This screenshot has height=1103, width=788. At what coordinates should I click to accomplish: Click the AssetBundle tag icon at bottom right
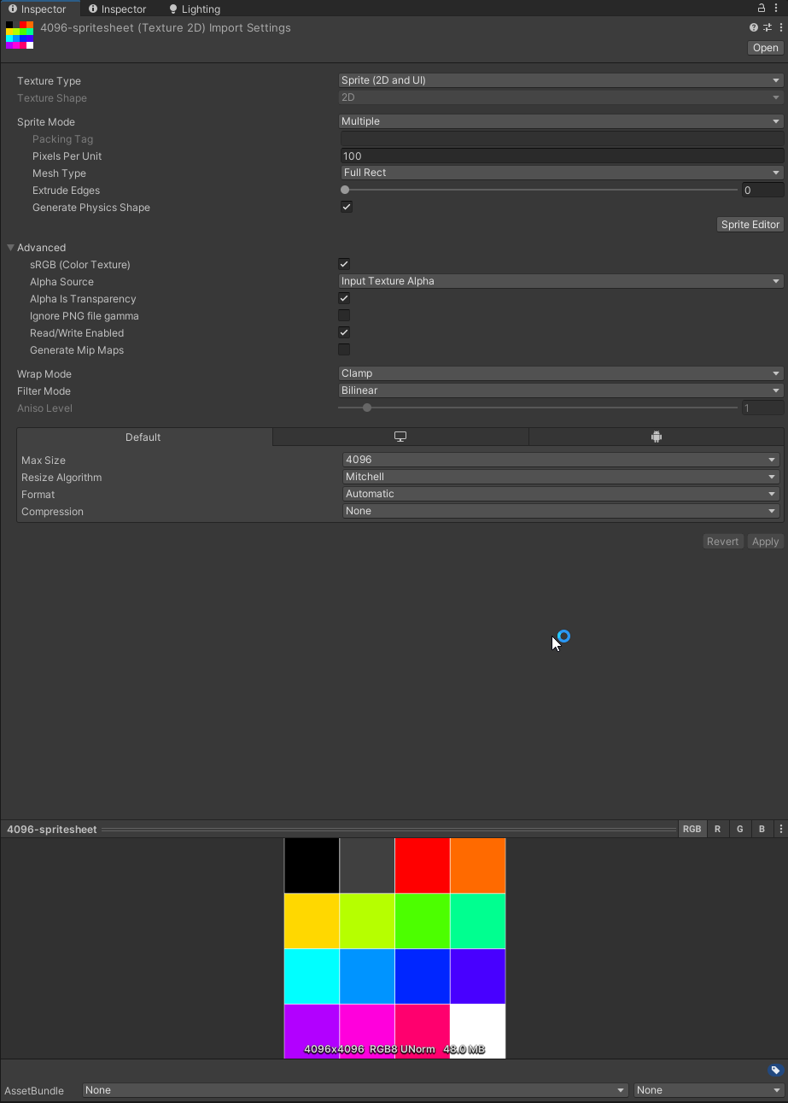click(776, 1070)
